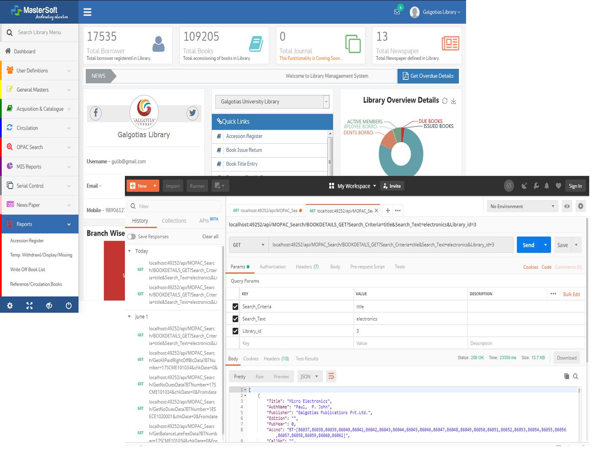Open the My Workspace dropdown
The width and height of the screenshot is (595, 452).
353,186
